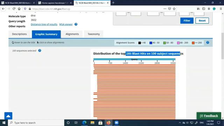
Task: Bookmark this page with the star
Action: [x=174, y=9]
